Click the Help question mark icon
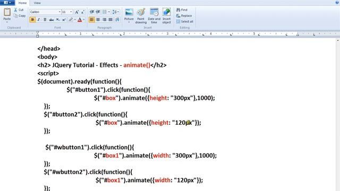The width and height of the screenshot is (340, 191). click(x=337, y=2)
